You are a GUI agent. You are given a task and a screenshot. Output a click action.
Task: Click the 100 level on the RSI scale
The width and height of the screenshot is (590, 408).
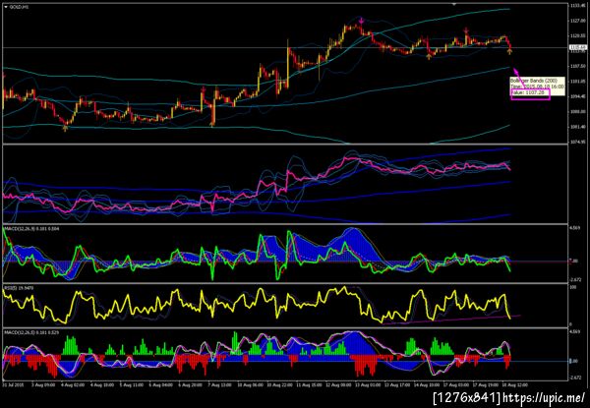[574, 288]
